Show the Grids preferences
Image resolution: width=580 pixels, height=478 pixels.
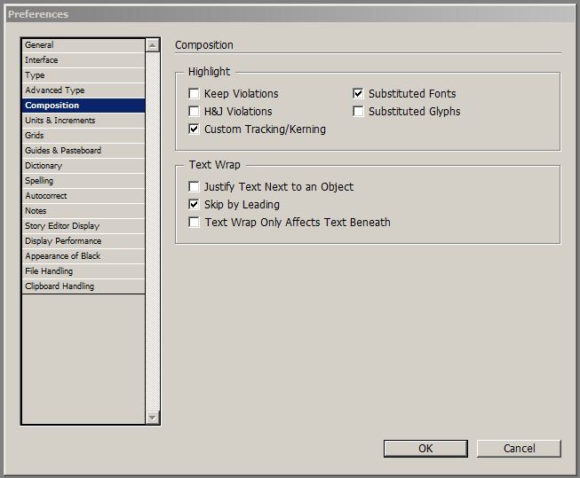83,136
